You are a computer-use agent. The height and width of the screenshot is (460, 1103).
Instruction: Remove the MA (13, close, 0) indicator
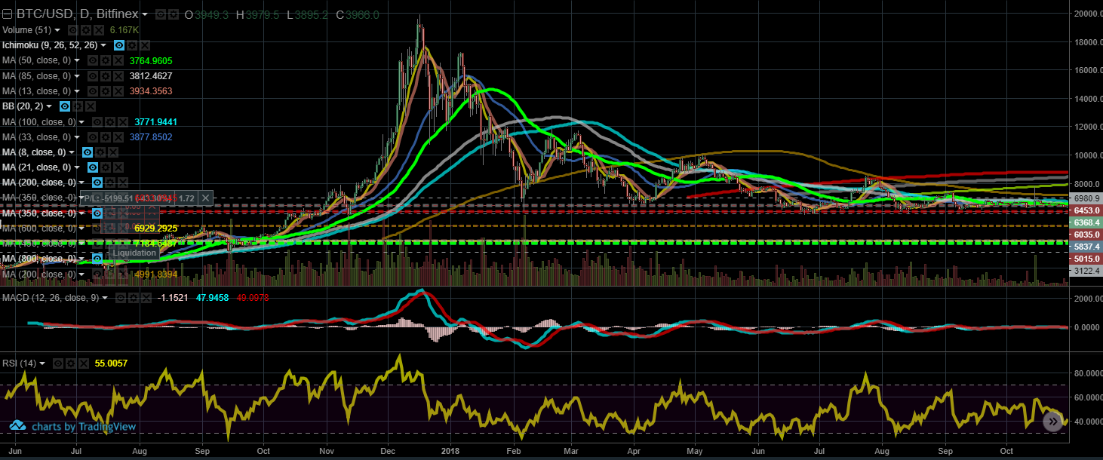coord(118,91)
